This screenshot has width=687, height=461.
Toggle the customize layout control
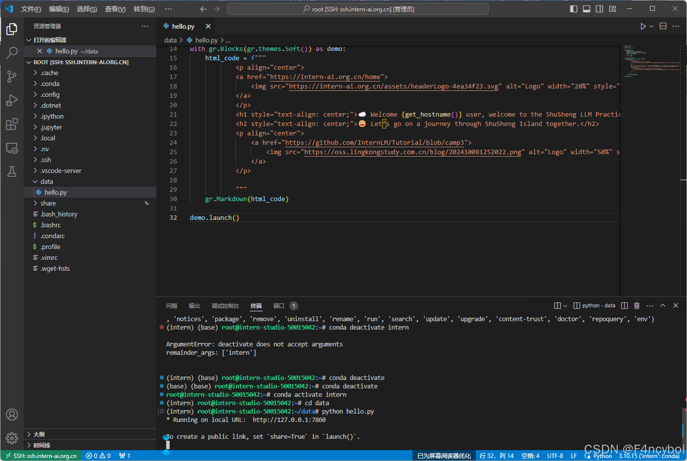612,8
